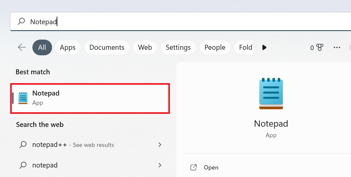Open the rewards points medal icon

[320, 47]
